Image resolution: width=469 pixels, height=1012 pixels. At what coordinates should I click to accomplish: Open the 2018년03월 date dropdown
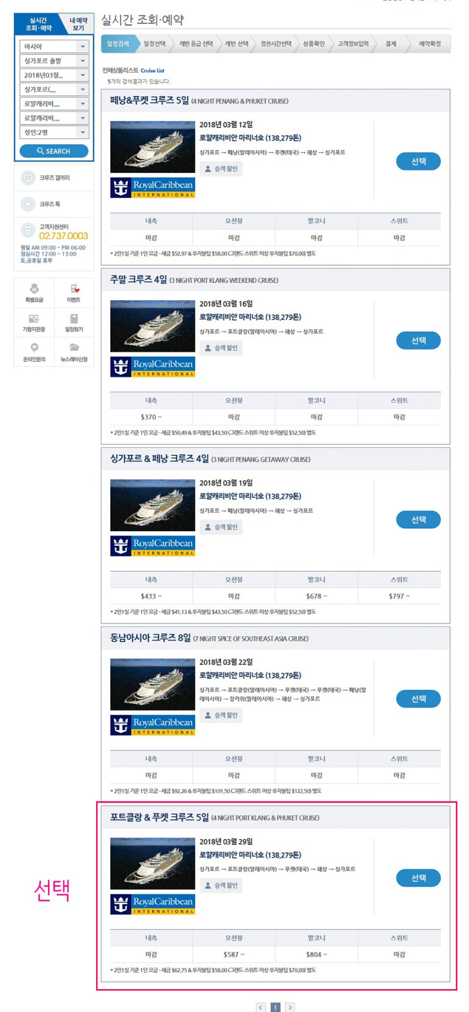point(54,75)
